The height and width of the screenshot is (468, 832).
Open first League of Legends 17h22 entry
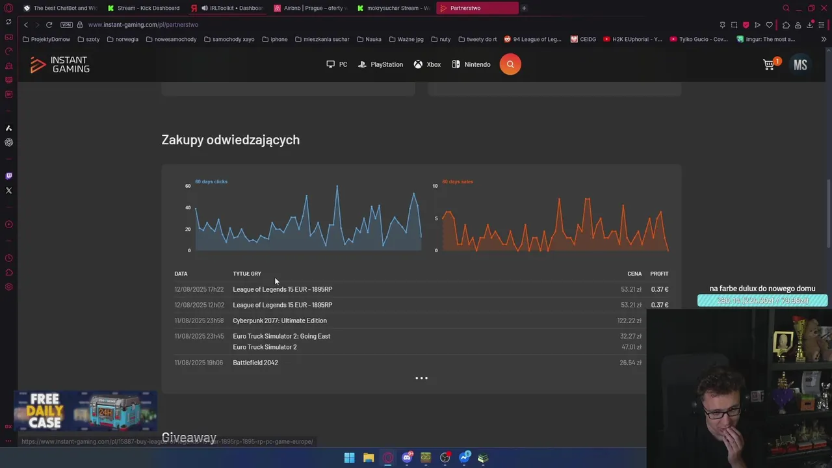point(282,289)
